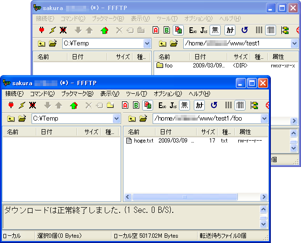301x243 pixels.
Task: Click the Quick Connect lightning icon in front window
Action: pyautogui.click(x=22, y=105)
